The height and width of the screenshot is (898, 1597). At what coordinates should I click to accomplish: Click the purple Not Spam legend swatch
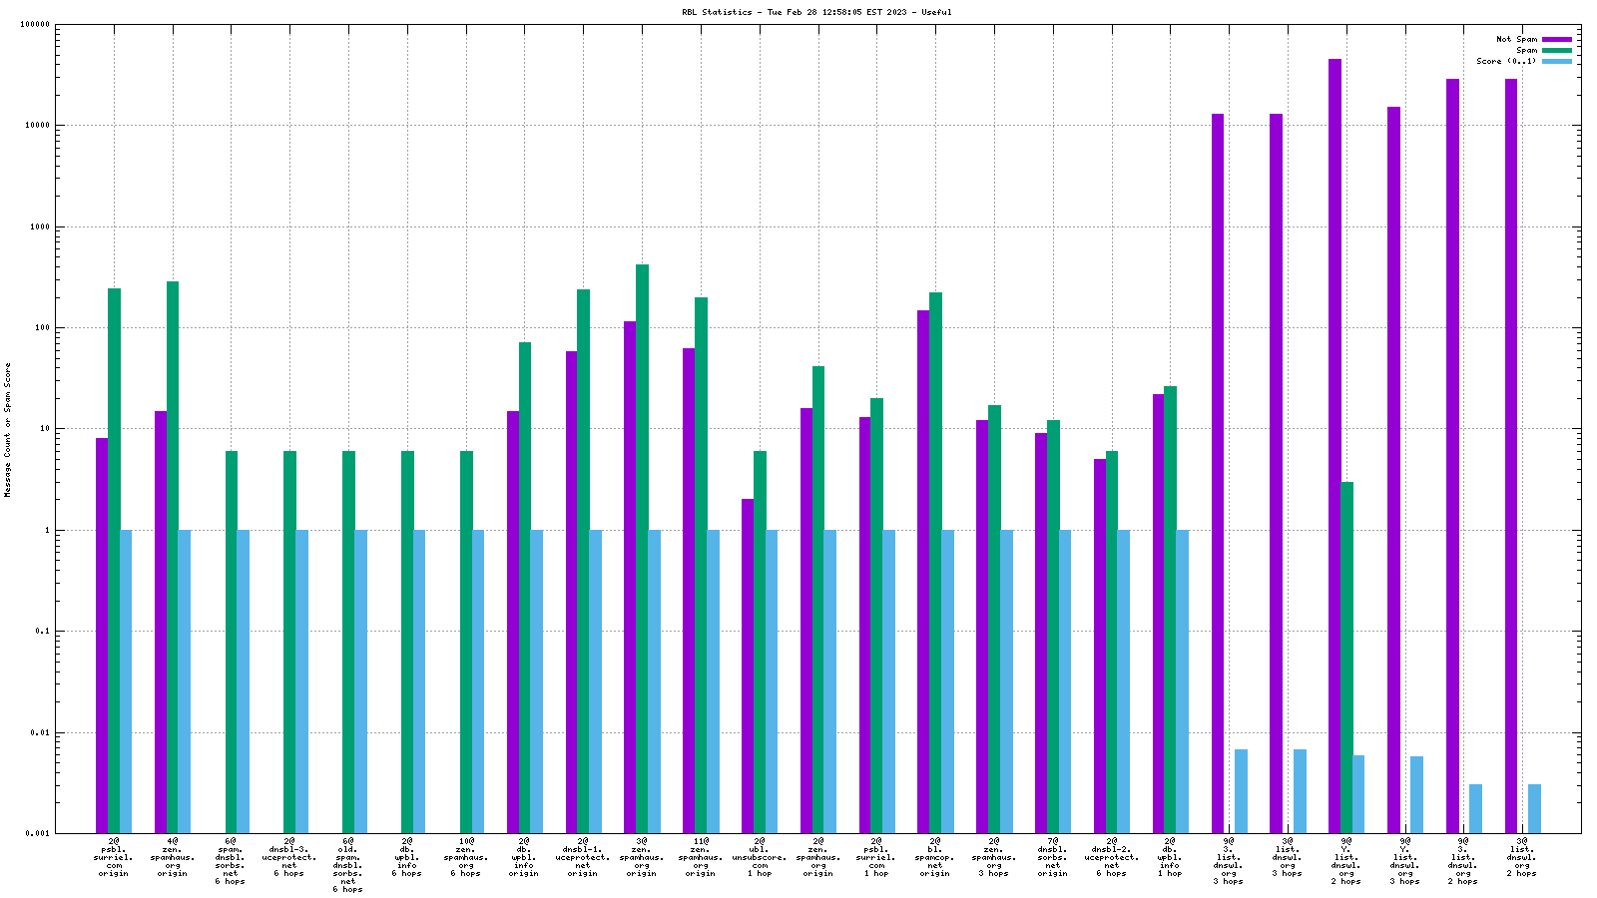coord(1557,39)
